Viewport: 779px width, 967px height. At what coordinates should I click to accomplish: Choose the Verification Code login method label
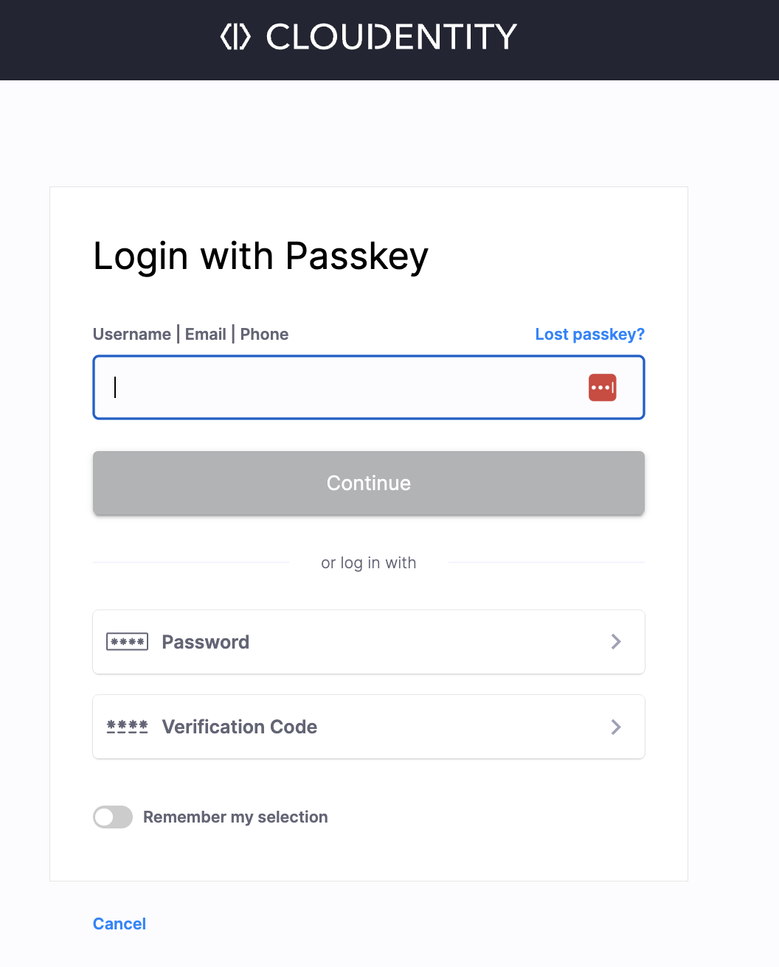point(239,727)
